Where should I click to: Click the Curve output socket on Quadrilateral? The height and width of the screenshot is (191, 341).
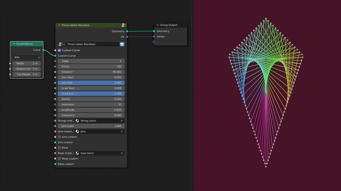click(43, 50)
